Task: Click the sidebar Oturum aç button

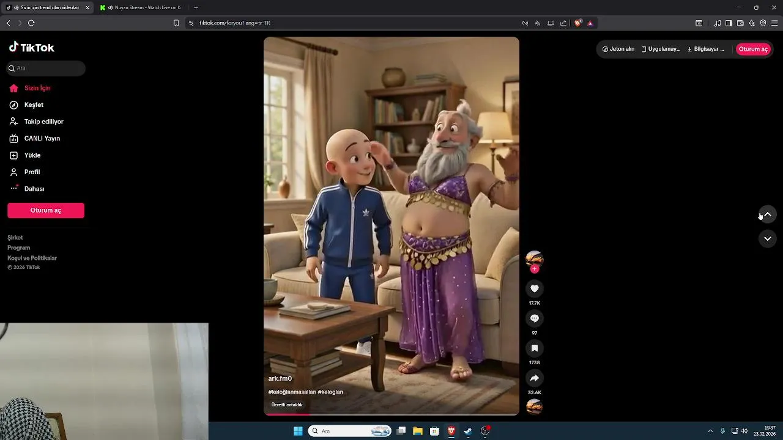Action: click(x=46, y=210)
